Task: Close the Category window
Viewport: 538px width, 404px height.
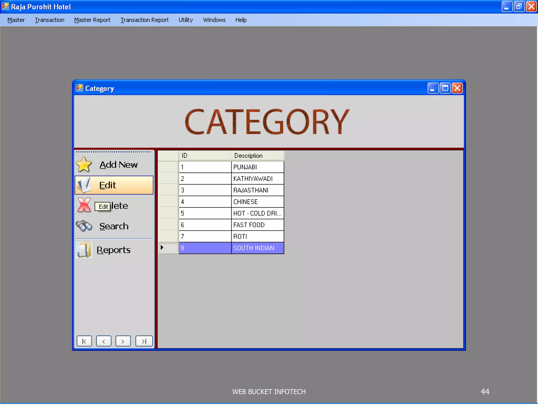Action: [x=457, y=88]
